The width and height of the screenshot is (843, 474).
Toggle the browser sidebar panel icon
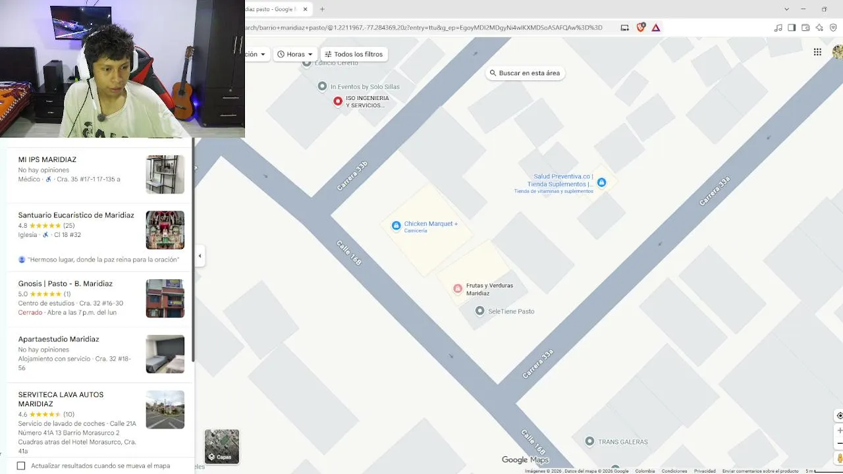(792, 28)
